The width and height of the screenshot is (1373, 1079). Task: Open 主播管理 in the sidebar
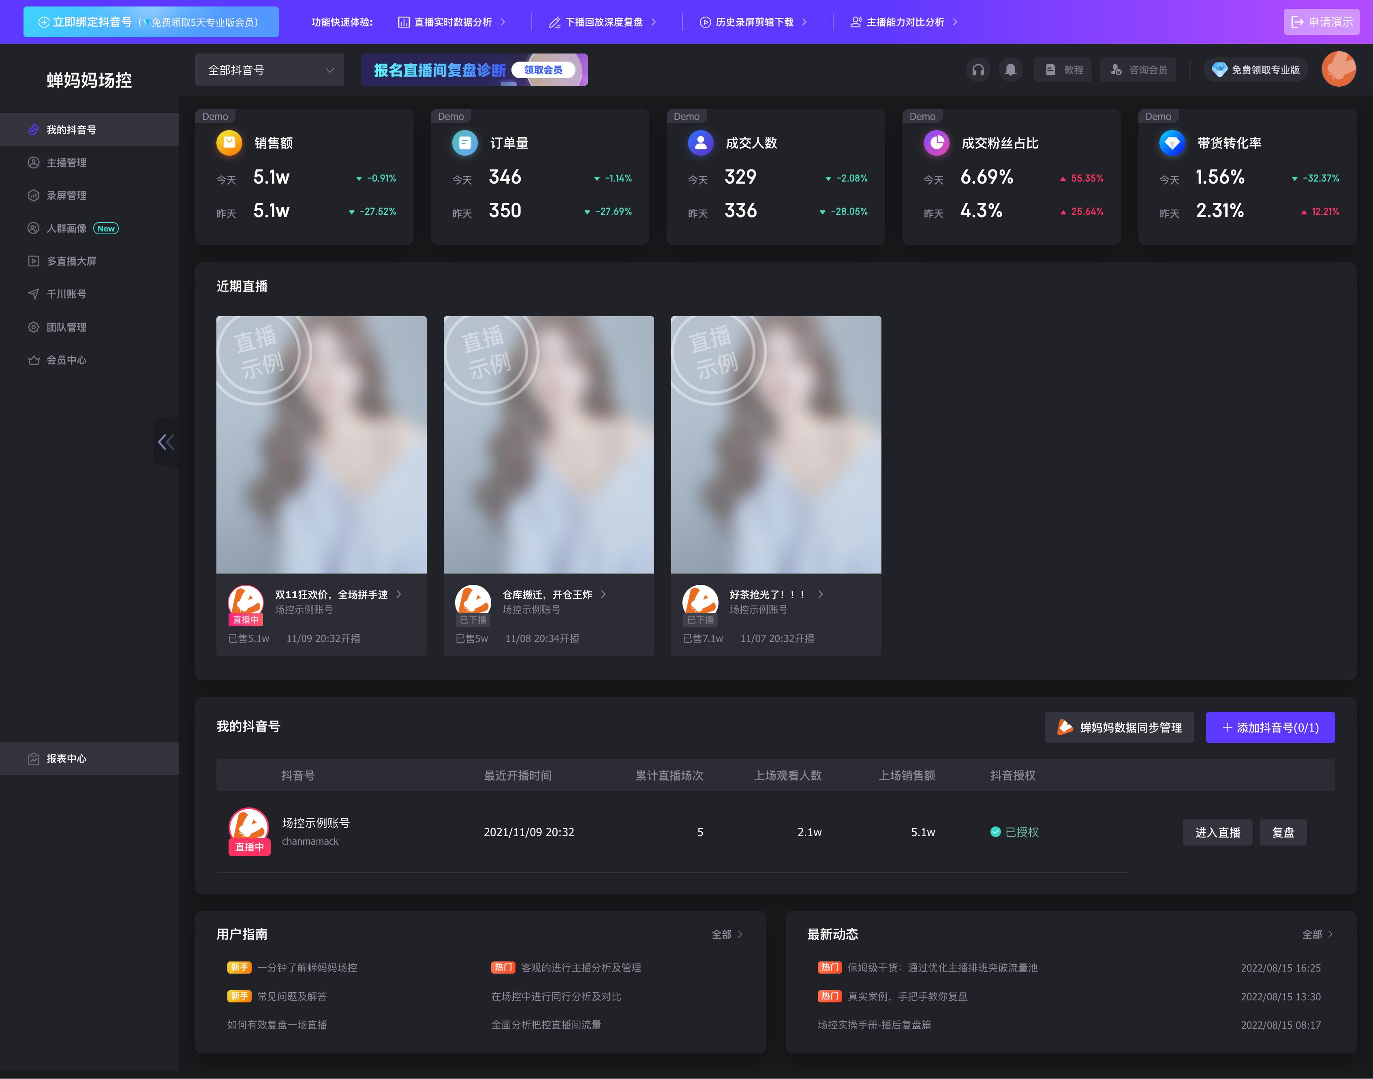click(x=66, y=163)
